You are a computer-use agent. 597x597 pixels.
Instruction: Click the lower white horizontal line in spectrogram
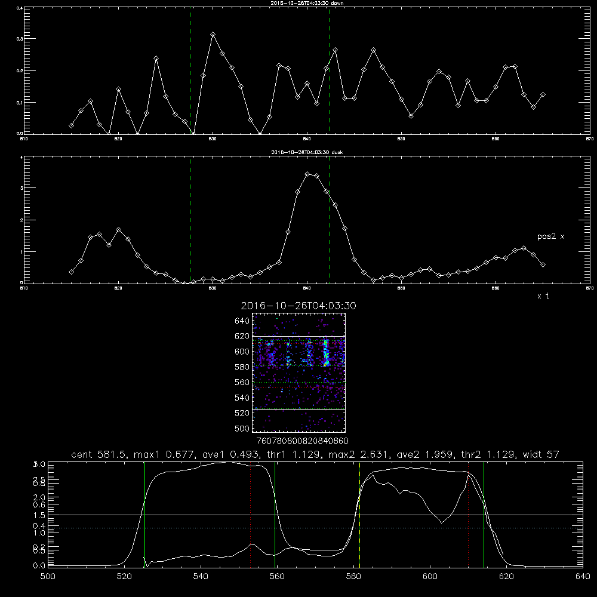298,409
